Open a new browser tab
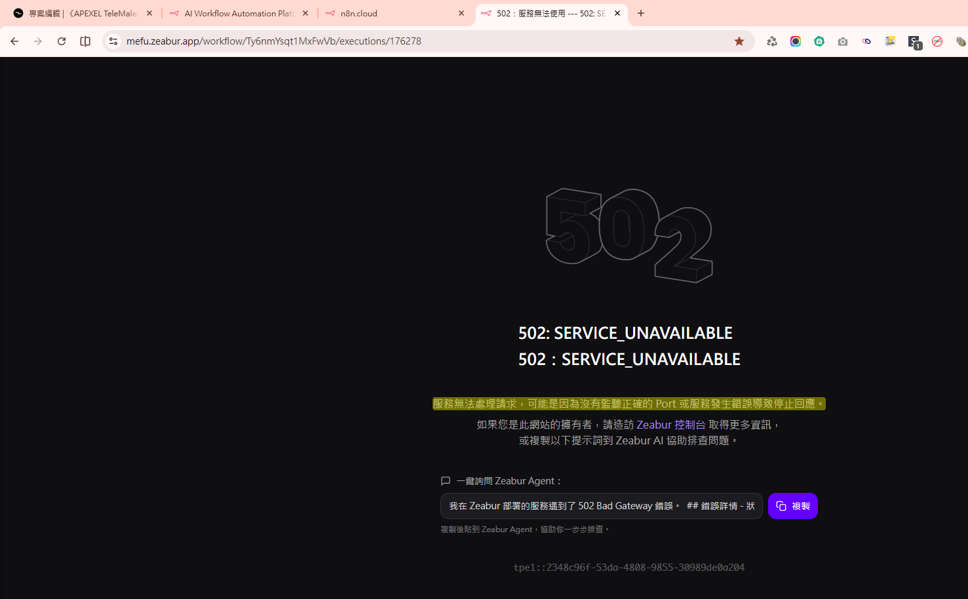Screen dimensions: 968x599 [x=641, y=13]
